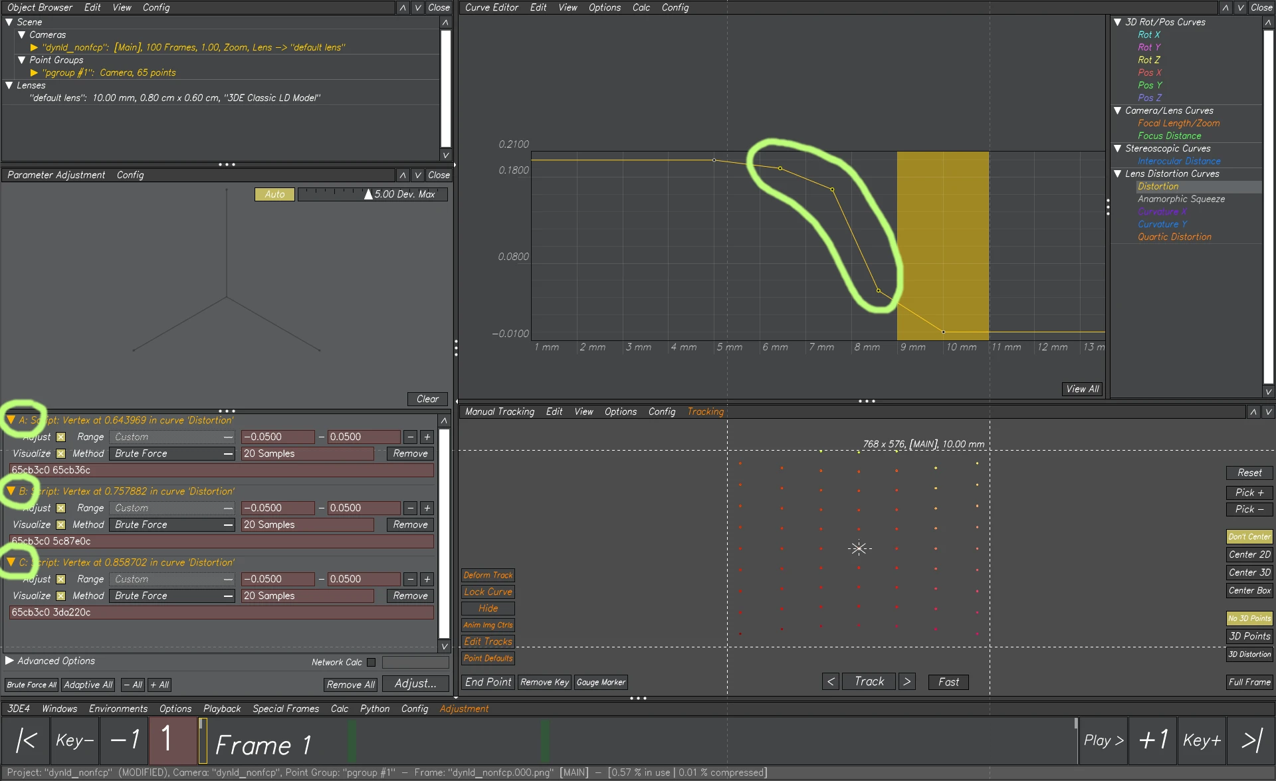
Task: Track backward with < button
Action: coord(831,681)
